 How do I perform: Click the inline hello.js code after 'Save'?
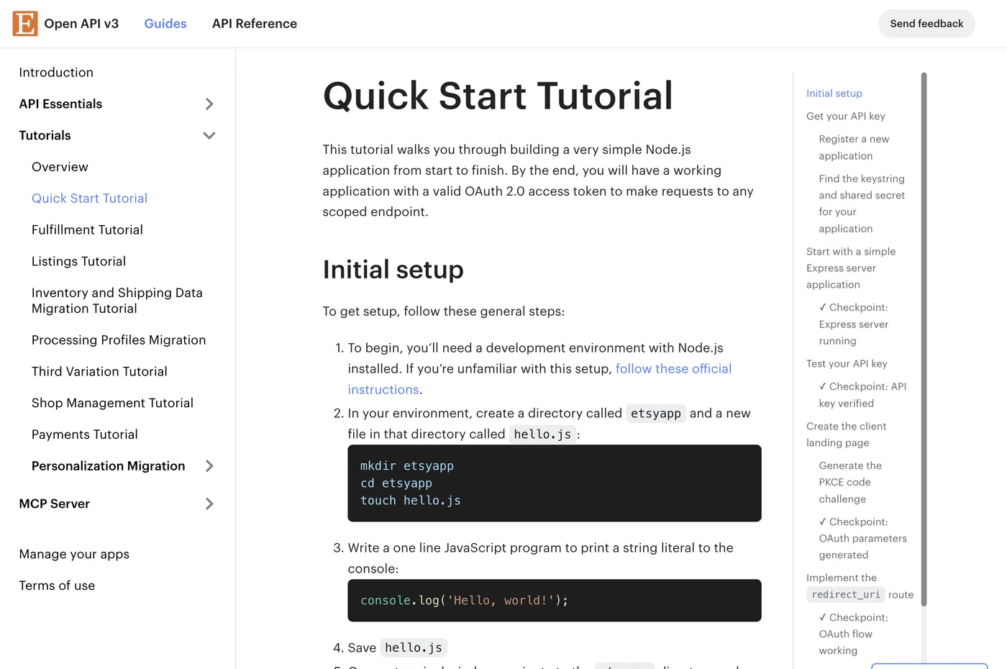coord(414,648)
